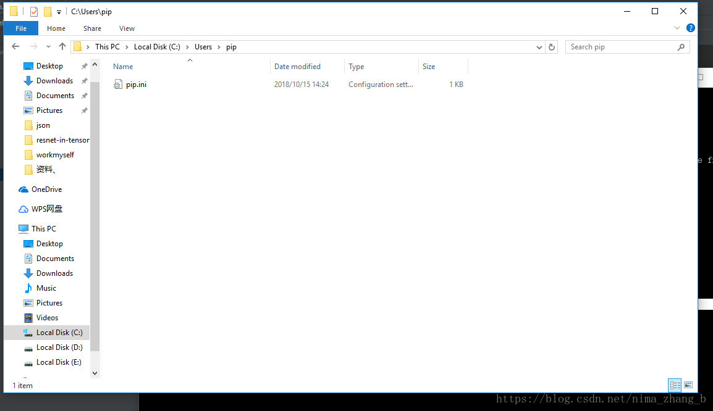The image size is (713, 411).
Task: Open Desktop under This PC
Action: [x=49, y=243]
